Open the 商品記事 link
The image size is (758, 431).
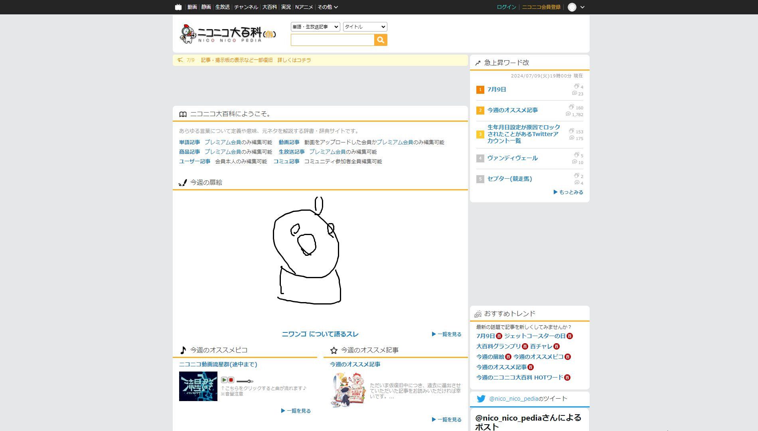(189, 152)
